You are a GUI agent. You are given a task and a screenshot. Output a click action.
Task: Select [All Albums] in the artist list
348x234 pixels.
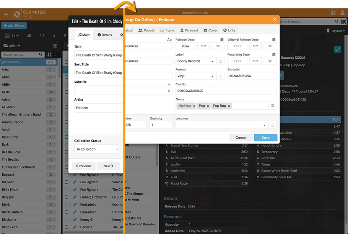click(x=29, y=62)
